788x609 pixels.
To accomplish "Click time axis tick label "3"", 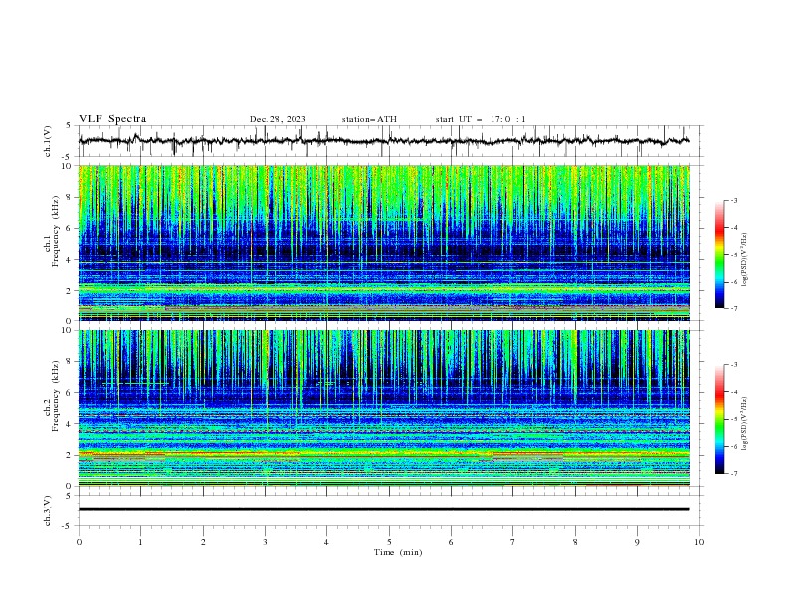I will tap(265, 542).
